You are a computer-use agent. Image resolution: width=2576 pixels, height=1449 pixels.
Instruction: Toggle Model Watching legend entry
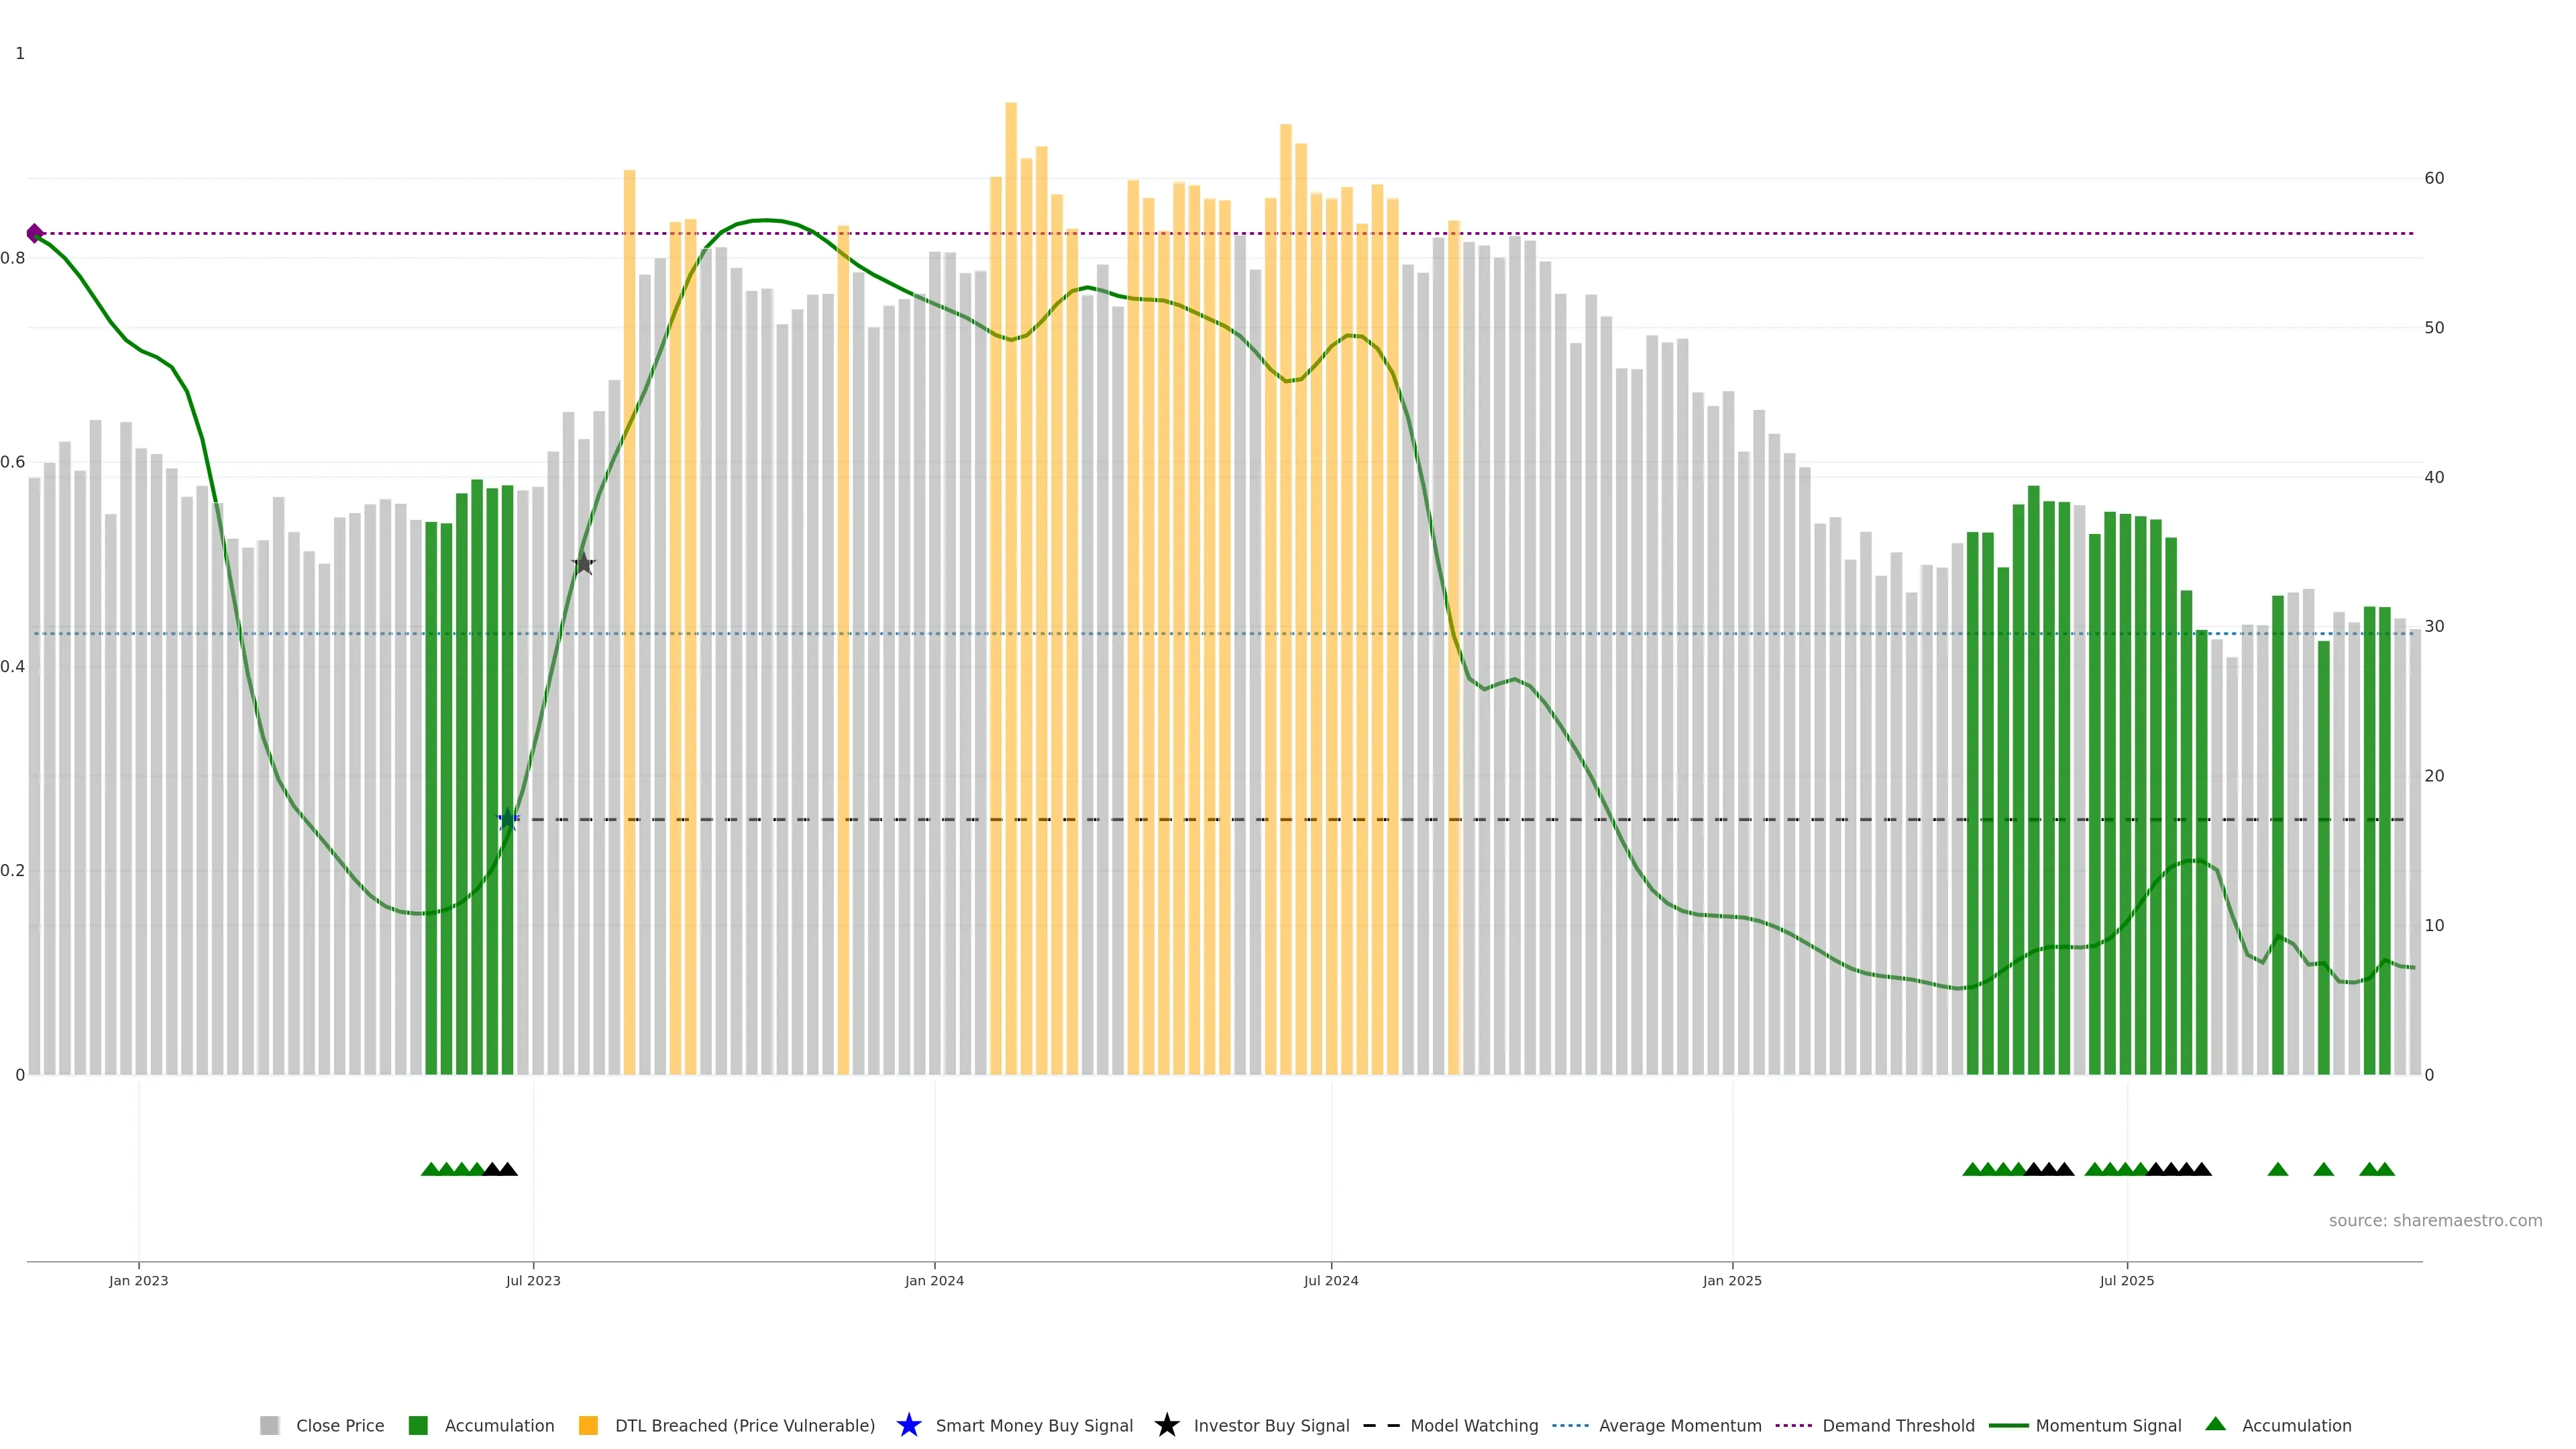click(1473, 1425)
